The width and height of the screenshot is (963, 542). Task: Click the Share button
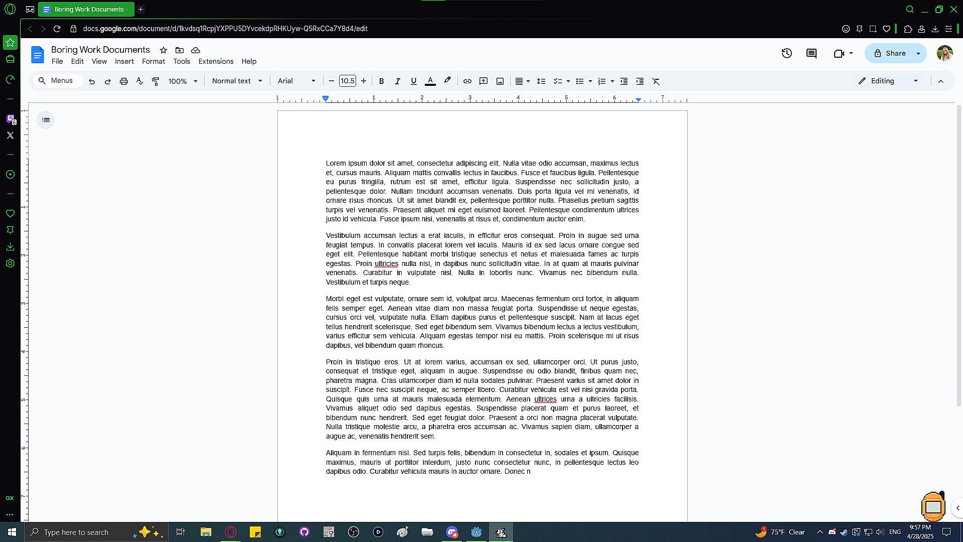pyautogui.click(x=889, y=53)
